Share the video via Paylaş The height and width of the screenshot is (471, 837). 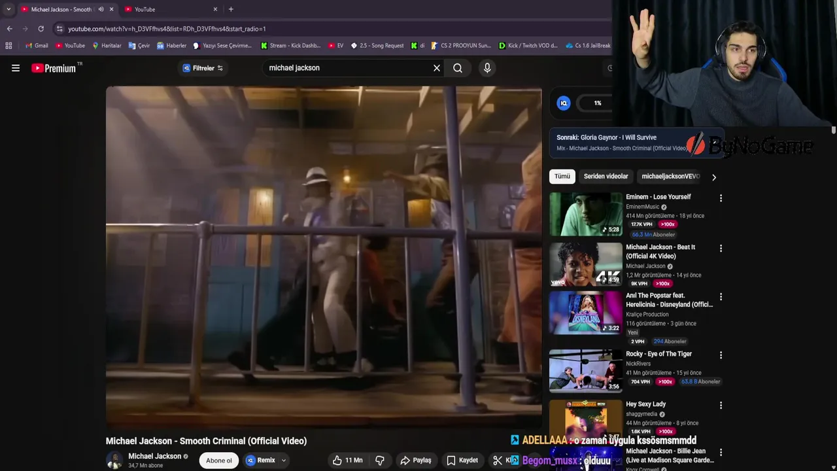pyautogui.click(x=416, y=461)
